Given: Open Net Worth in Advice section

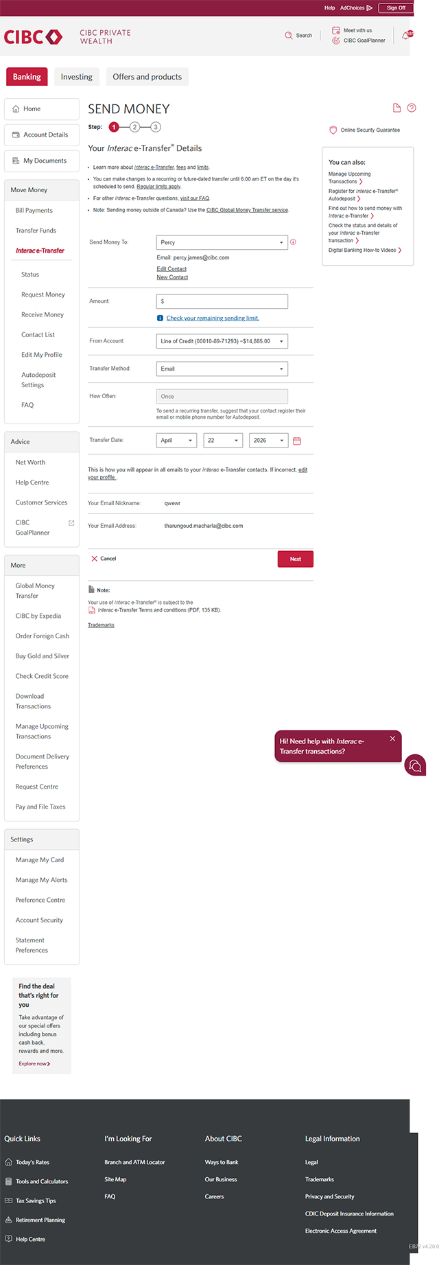Looking at the screenshot, I should (x=30, y=463).
